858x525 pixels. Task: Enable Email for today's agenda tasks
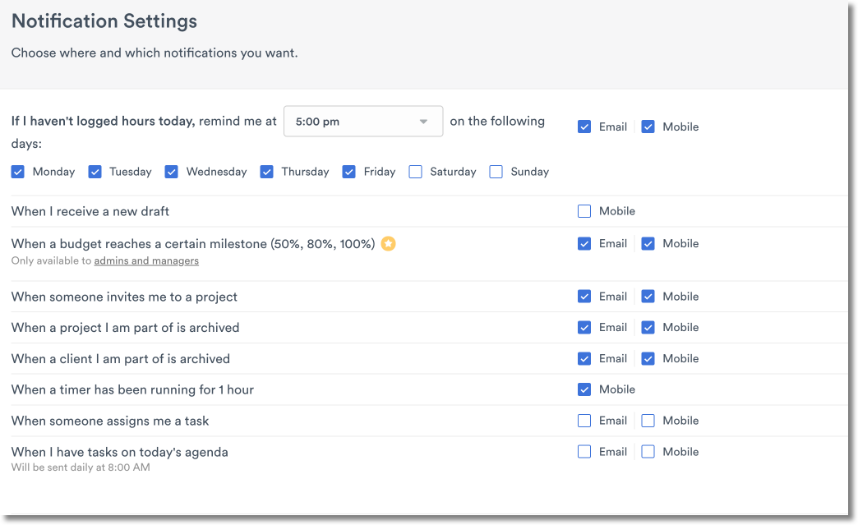584,451
